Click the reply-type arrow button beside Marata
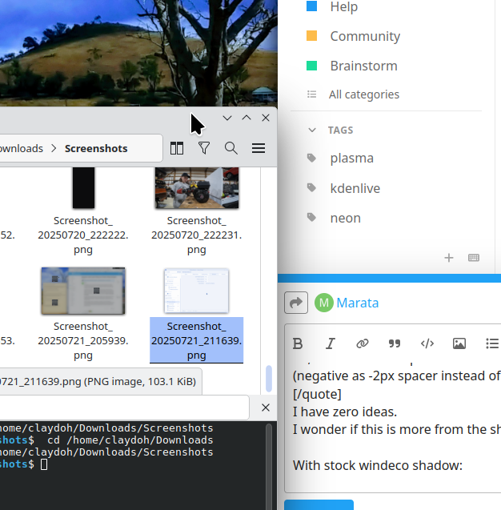The image size is (501, 510). coord(296,303)
